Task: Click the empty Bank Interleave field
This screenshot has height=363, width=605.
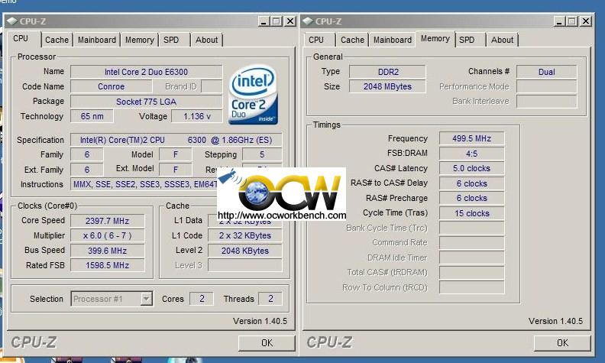Action: [x=547, y=101]
